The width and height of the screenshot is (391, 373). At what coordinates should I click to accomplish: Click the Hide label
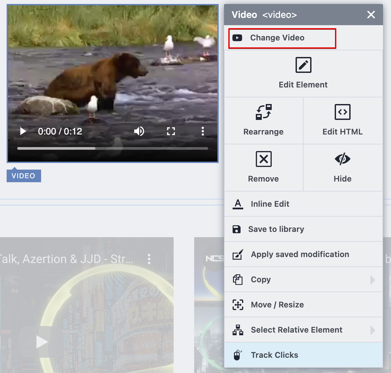point(342,179)
